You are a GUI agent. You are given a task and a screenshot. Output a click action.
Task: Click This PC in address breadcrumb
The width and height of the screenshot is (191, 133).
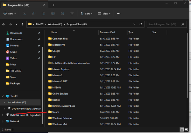[x=39, y=24]
